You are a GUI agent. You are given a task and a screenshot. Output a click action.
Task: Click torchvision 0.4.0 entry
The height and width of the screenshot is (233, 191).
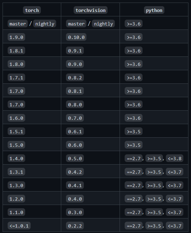(75, 199)
